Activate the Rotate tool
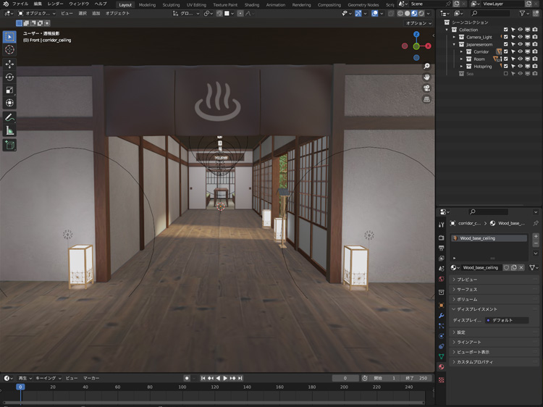 [x=9, y=77]
